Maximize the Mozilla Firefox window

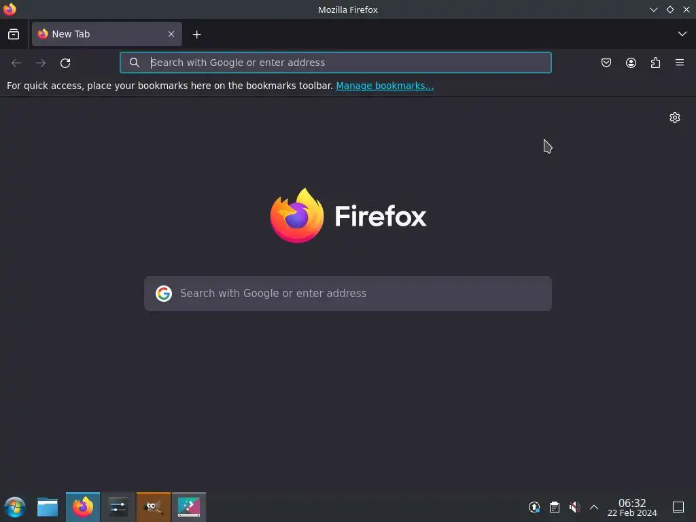(669, 10)
